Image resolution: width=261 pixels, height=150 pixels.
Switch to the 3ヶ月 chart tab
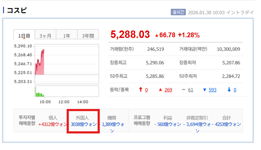pos(45,36)
